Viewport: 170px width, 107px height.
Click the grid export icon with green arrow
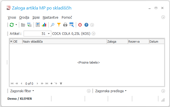(29, 25)
